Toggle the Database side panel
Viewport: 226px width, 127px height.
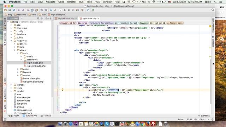213,42
